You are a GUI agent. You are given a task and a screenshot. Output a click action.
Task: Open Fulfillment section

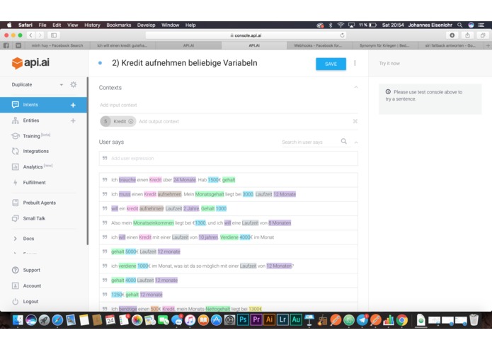pyautogui.click(x=34, y=182)
